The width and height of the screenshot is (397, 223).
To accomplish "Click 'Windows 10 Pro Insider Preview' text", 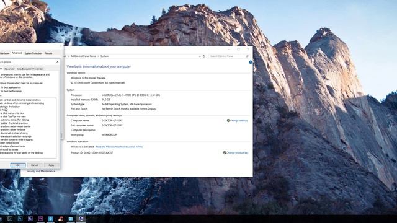I will (x=88, y=78).
